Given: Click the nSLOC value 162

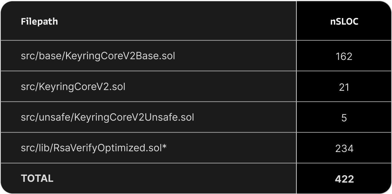Looking at the screenshot, I should click(344, 56).
